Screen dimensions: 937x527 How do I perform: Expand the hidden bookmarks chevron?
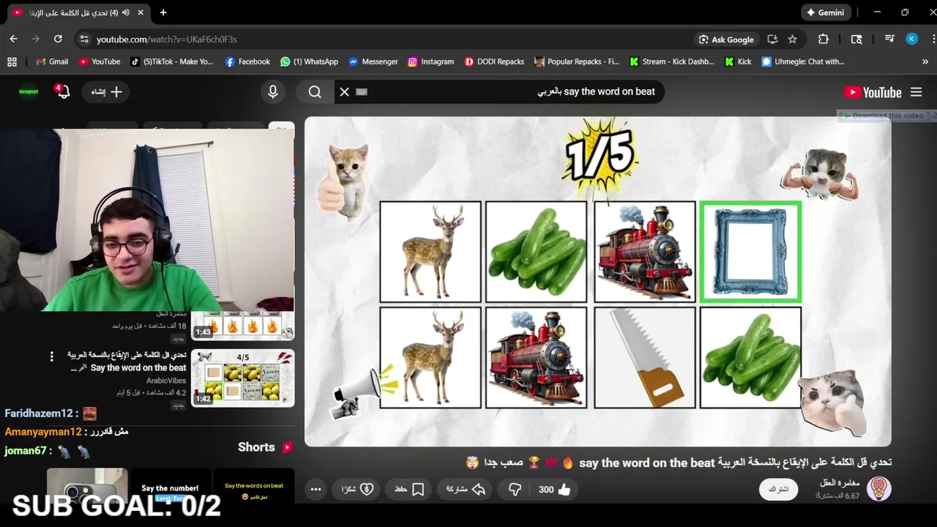click(925, 61)
